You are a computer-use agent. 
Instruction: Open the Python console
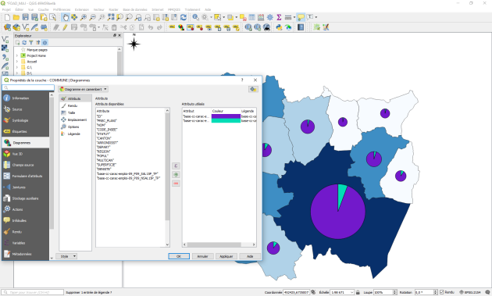pyautogui.click(x=279, y=27)
